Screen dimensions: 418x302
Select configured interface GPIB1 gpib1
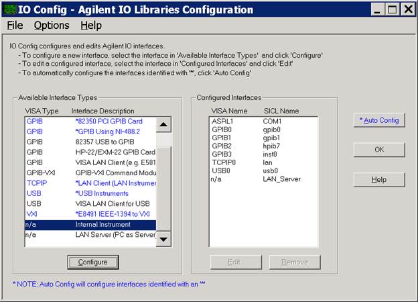(x=263, y=138)
